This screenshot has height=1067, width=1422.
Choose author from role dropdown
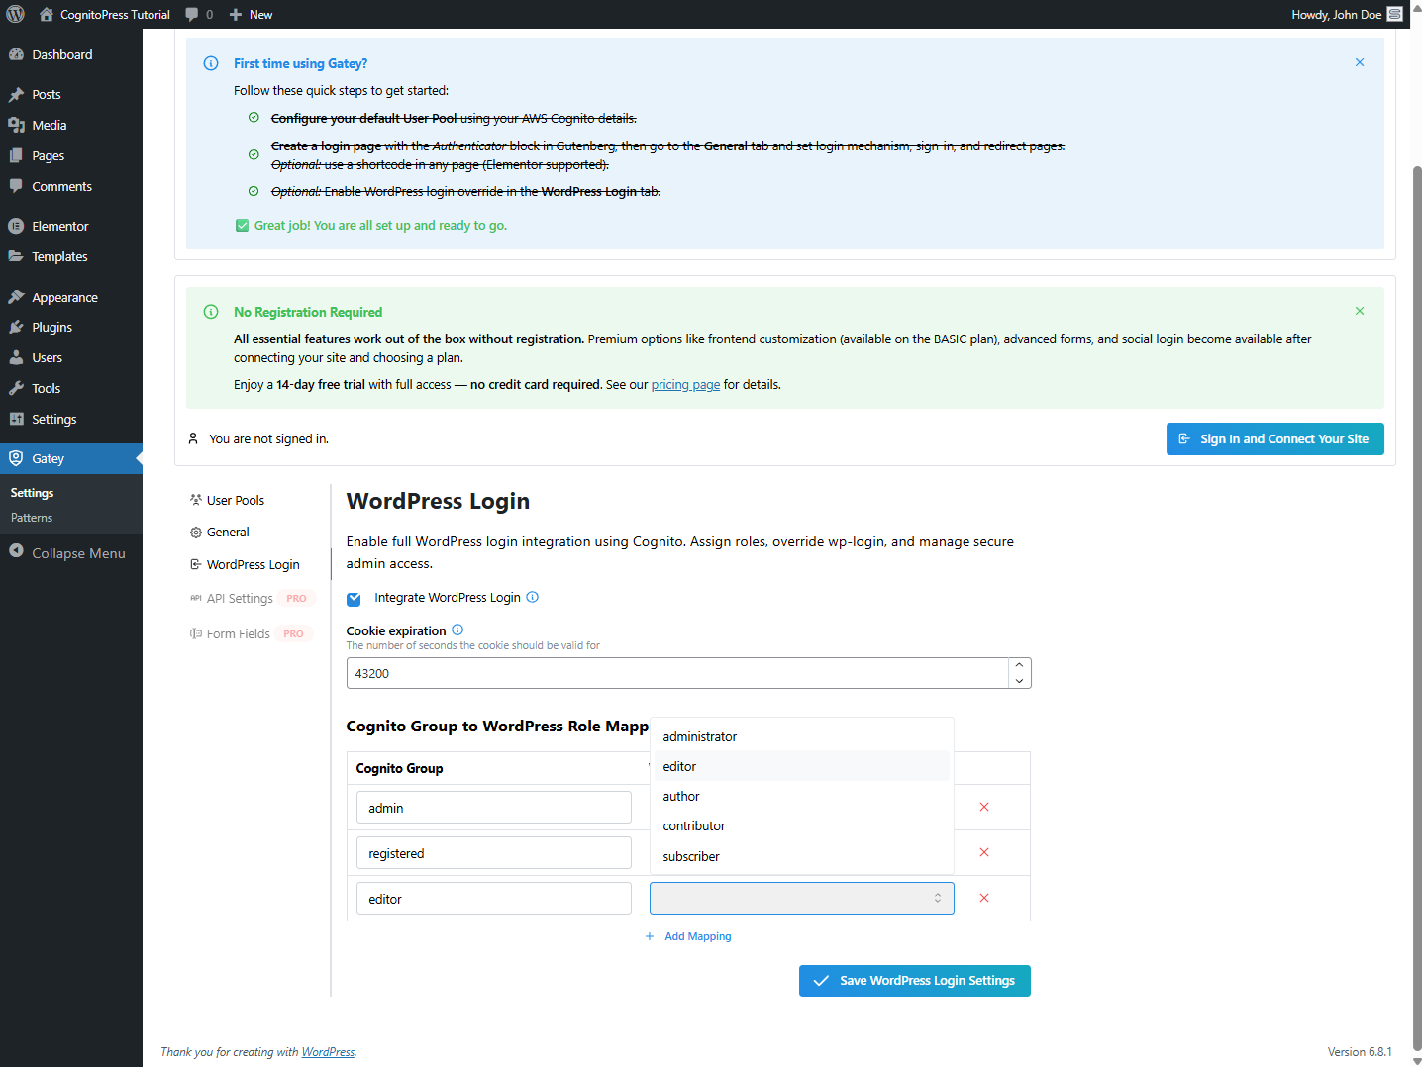[801, 796]
